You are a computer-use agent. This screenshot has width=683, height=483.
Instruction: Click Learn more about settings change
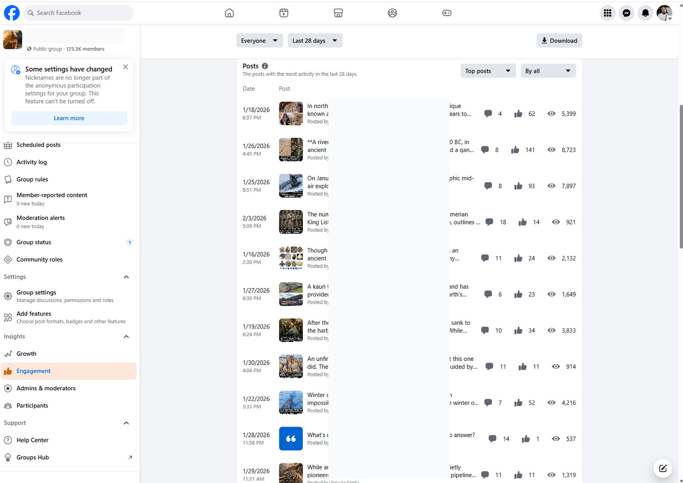(x=69, y=118)
